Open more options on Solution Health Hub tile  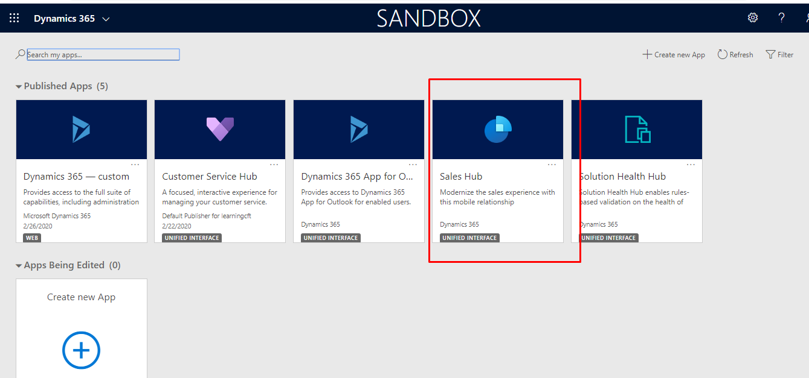coord(691,165)
